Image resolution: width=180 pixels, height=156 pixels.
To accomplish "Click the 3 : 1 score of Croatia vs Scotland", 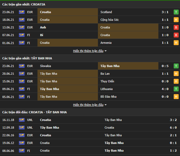I will click(165, 12).
